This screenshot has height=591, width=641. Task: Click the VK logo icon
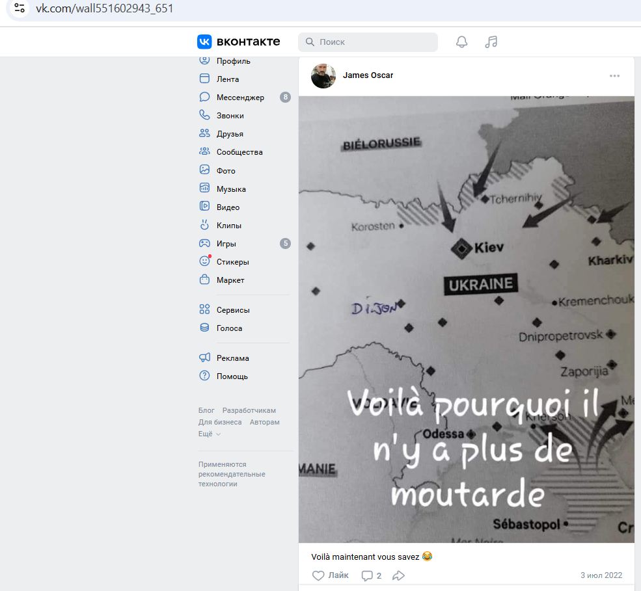204,42
